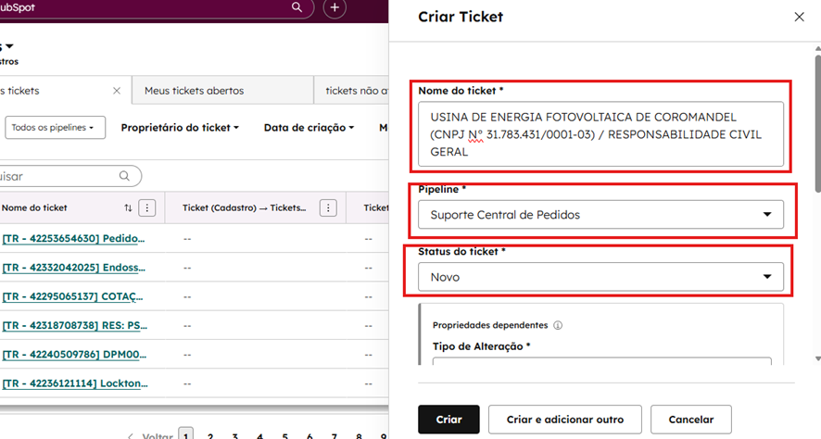Click the Criar button
The width and height of the screenshot is (821, 439).
tap(448, 420)
